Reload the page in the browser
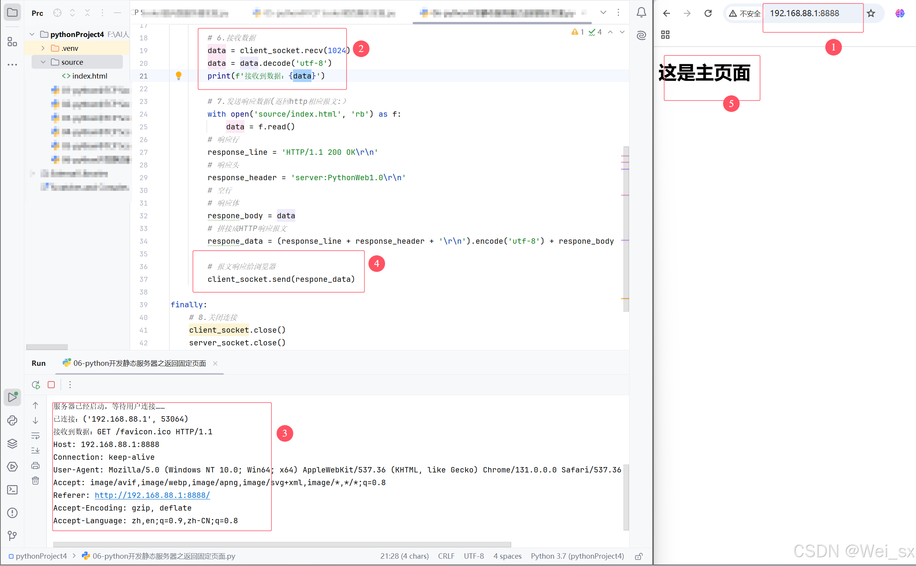916x566 pixels. tap(708, 13)
